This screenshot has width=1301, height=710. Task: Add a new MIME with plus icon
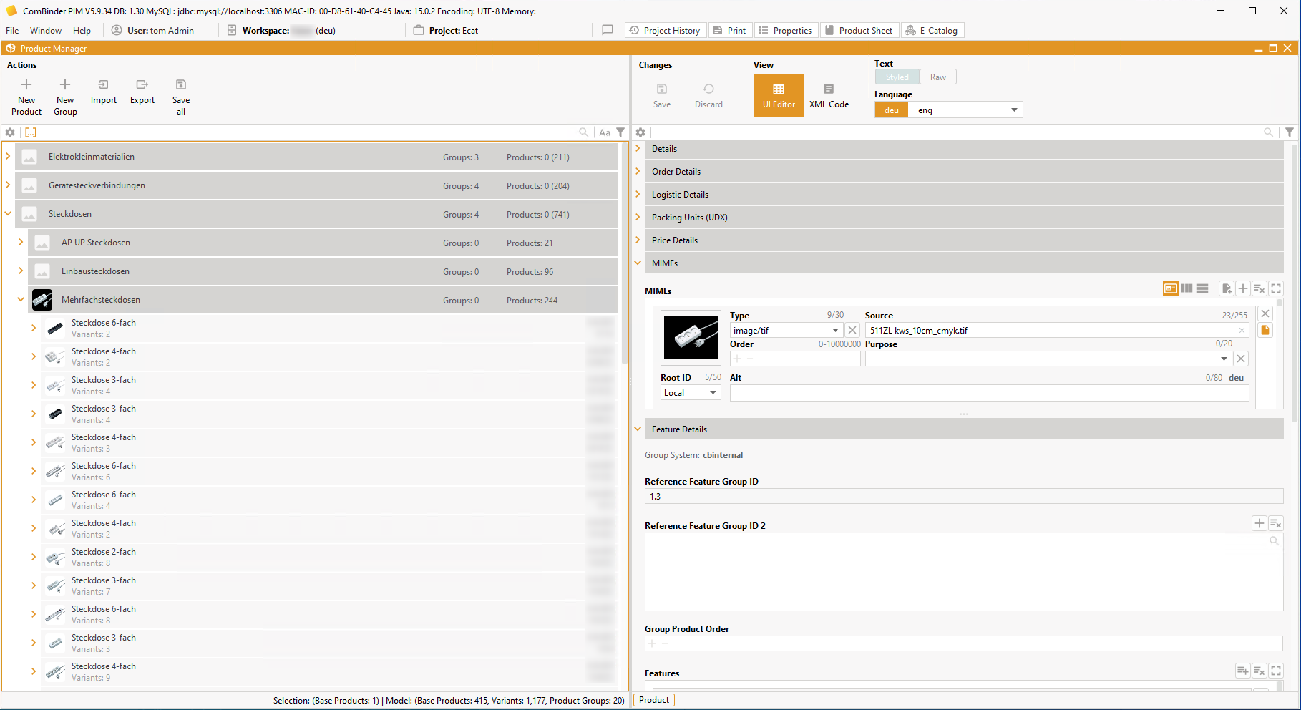tap(1243, 288)
